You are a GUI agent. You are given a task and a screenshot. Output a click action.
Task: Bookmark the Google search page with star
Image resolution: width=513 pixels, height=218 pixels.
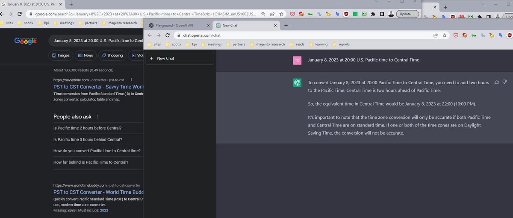(281, 14)
